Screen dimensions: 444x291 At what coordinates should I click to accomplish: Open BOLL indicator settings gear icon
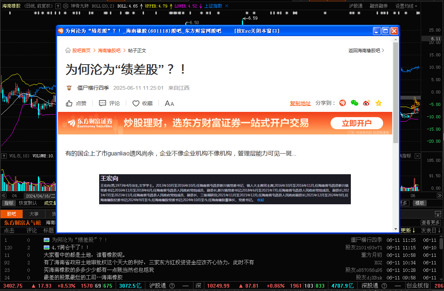[66, 6]
